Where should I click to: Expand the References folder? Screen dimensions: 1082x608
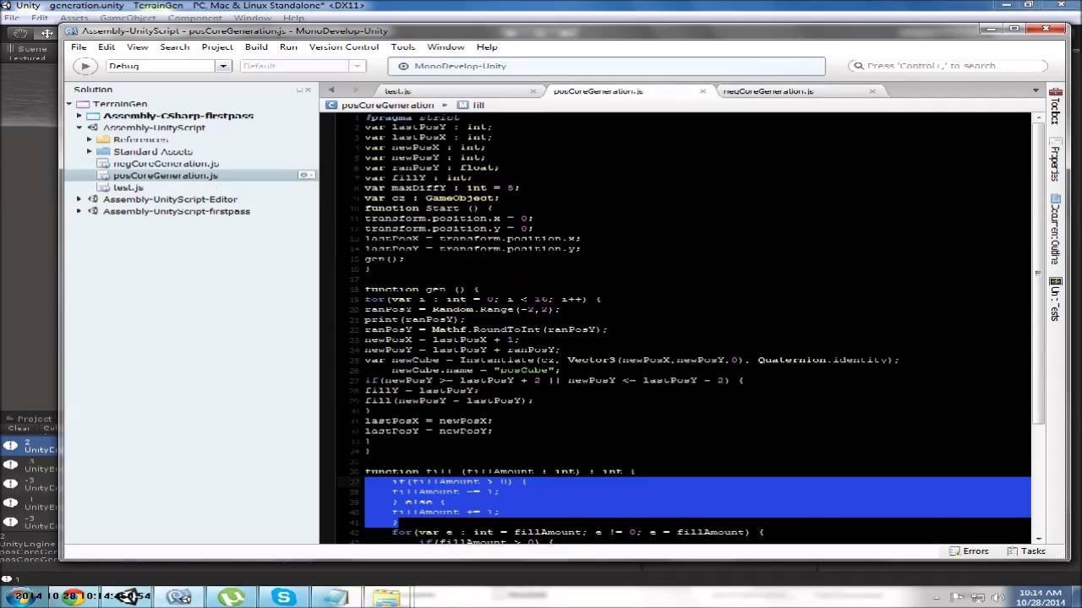[89, 139]
